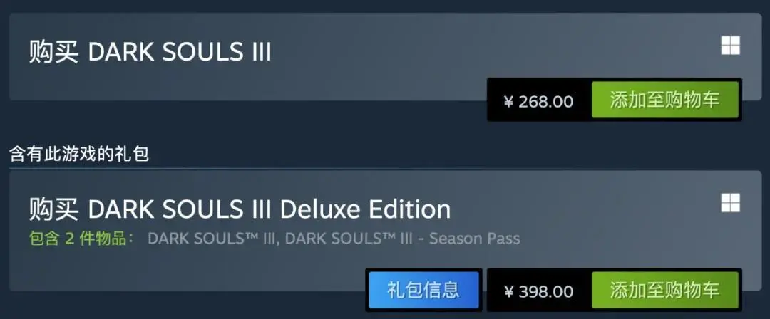Click the Windows icon in the Deluxe Edition box
The image size is (770, 319).
[x=730, y=203]
